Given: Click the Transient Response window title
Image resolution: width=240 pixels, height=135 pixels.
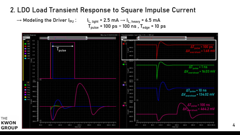Looking at the screenshot, I should coord(30,35).
